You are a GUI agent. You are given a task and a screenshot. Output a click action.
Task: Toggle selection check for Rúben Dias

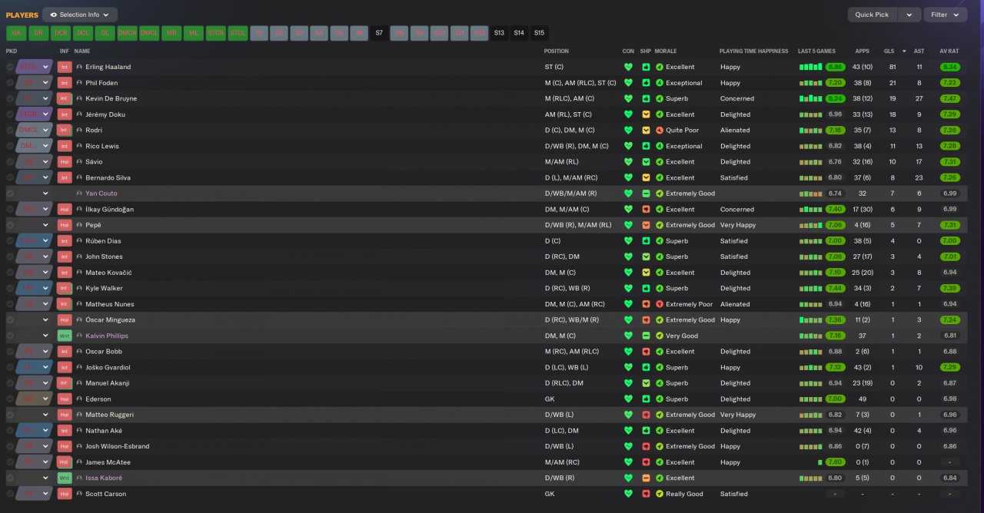(x=10, y=241)
